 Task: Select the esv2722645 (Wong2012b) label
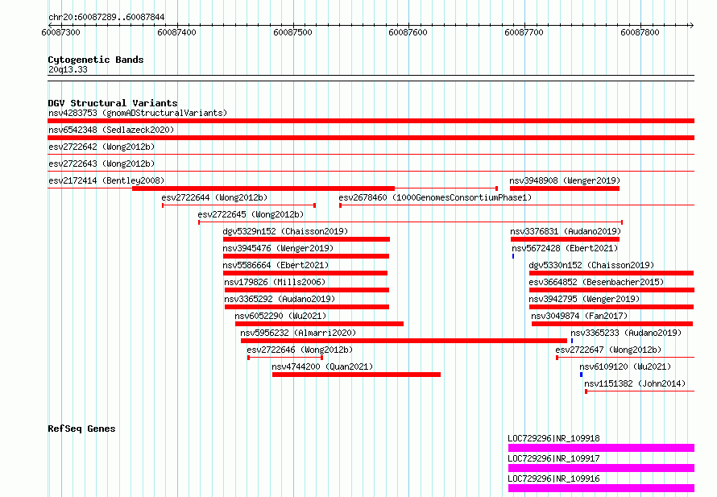tap(251, 214)
